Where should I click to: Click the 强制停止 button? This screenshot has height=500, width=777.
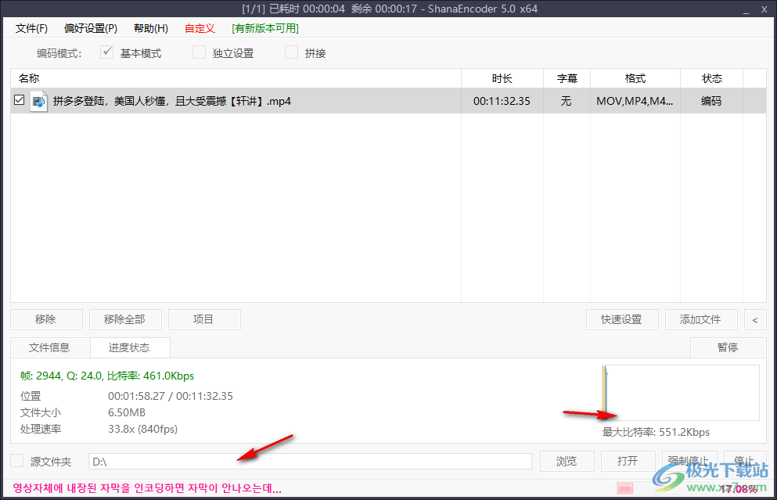tap(689, 462)
